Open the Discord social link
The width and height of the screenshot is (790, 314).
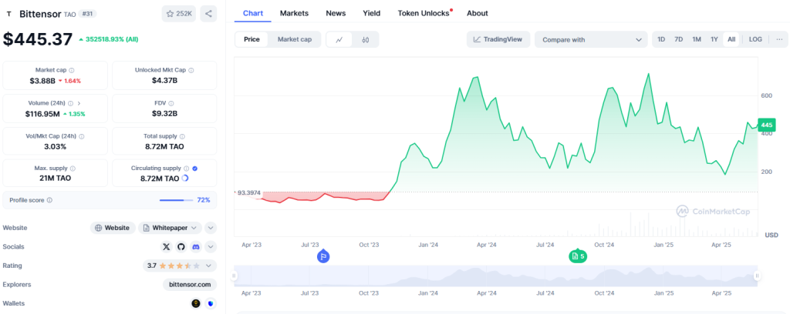(x=196, y=247)
